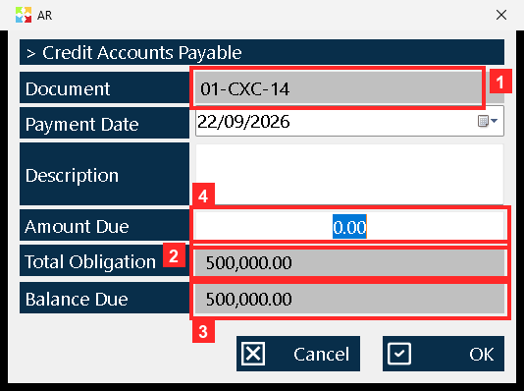The image size is (524, 391).
Task: Click the AR window title text
Action: [45, 16]
